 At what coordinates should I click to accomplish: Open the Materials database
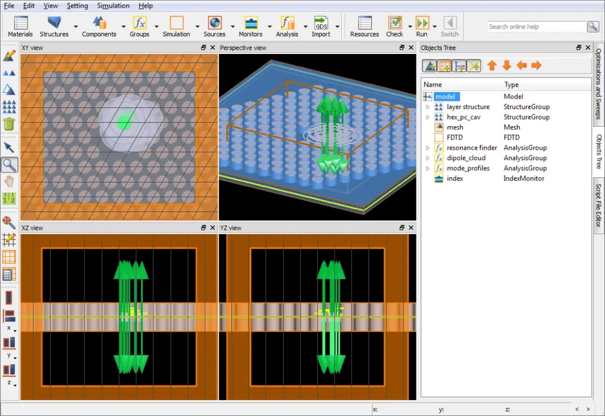point(21,26)
